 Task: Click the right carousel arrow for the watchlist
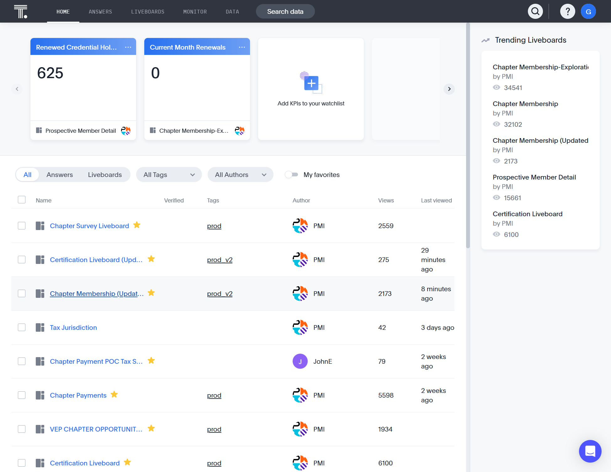point(449,89)
